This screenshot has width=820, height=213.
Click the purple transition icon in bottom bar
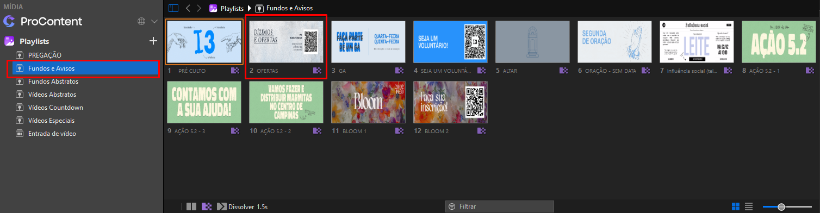tap(207, 206)
